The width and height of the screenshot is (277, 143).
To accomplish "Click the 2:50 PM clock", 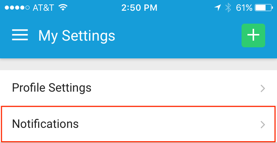I will (139, 8).
